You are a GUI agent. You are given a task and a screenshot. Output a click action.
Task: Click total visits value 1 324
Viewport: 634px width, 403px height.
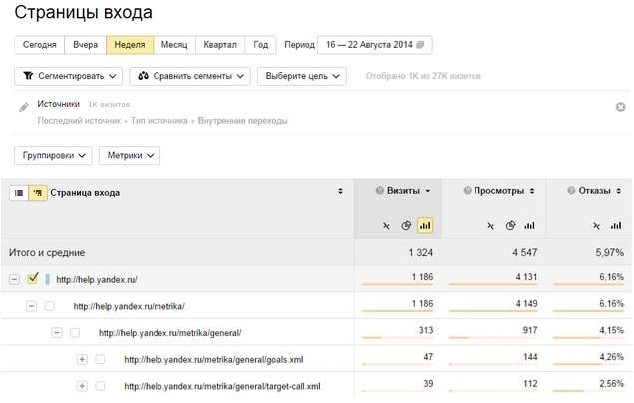(420, 253)
